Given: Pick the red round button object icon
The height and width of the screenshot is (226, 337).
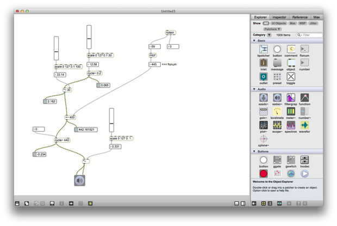Looking at the screenshot, I should pyautogui.click(x=264, y=174).
